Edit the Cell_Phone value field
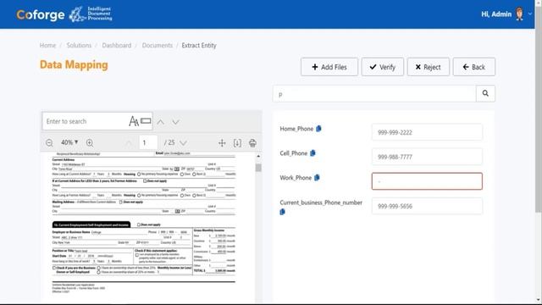542x305 pixels. 427,157
